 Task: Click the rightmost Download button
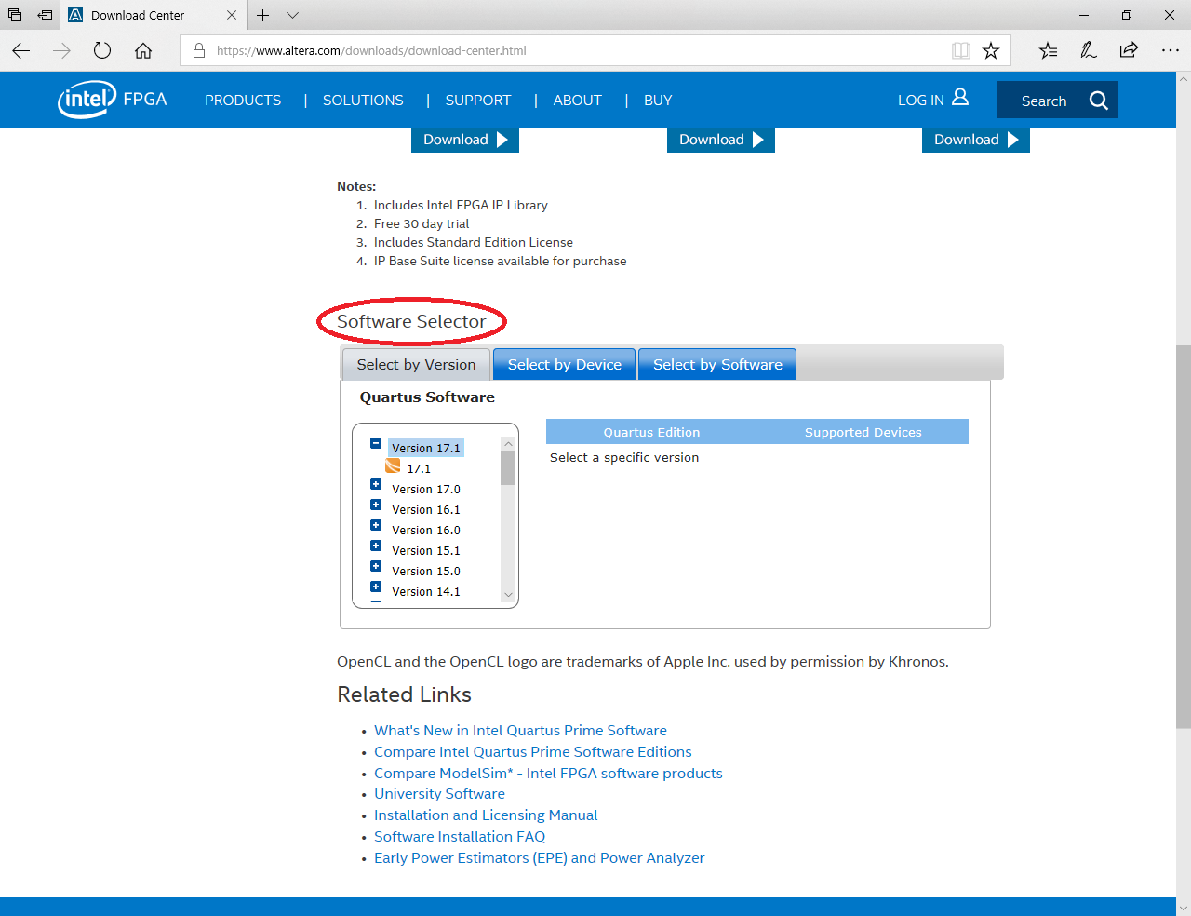976,140
